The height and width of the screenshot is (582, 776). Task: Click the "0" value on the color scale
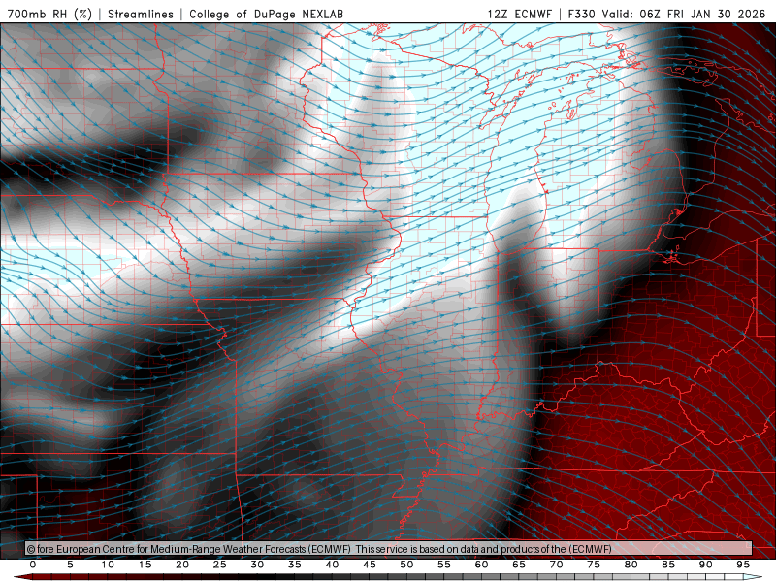(x=33, y=565)
